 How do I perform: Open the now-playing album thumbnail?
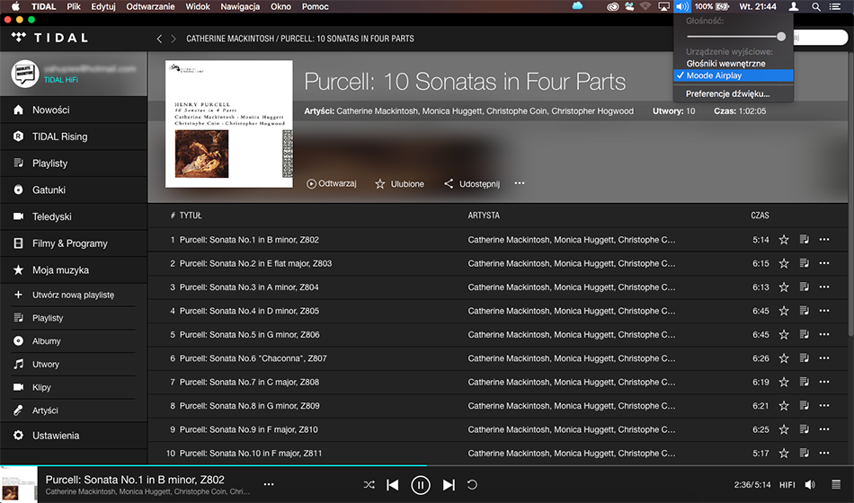pyautogui.click(x=19, y=484)
